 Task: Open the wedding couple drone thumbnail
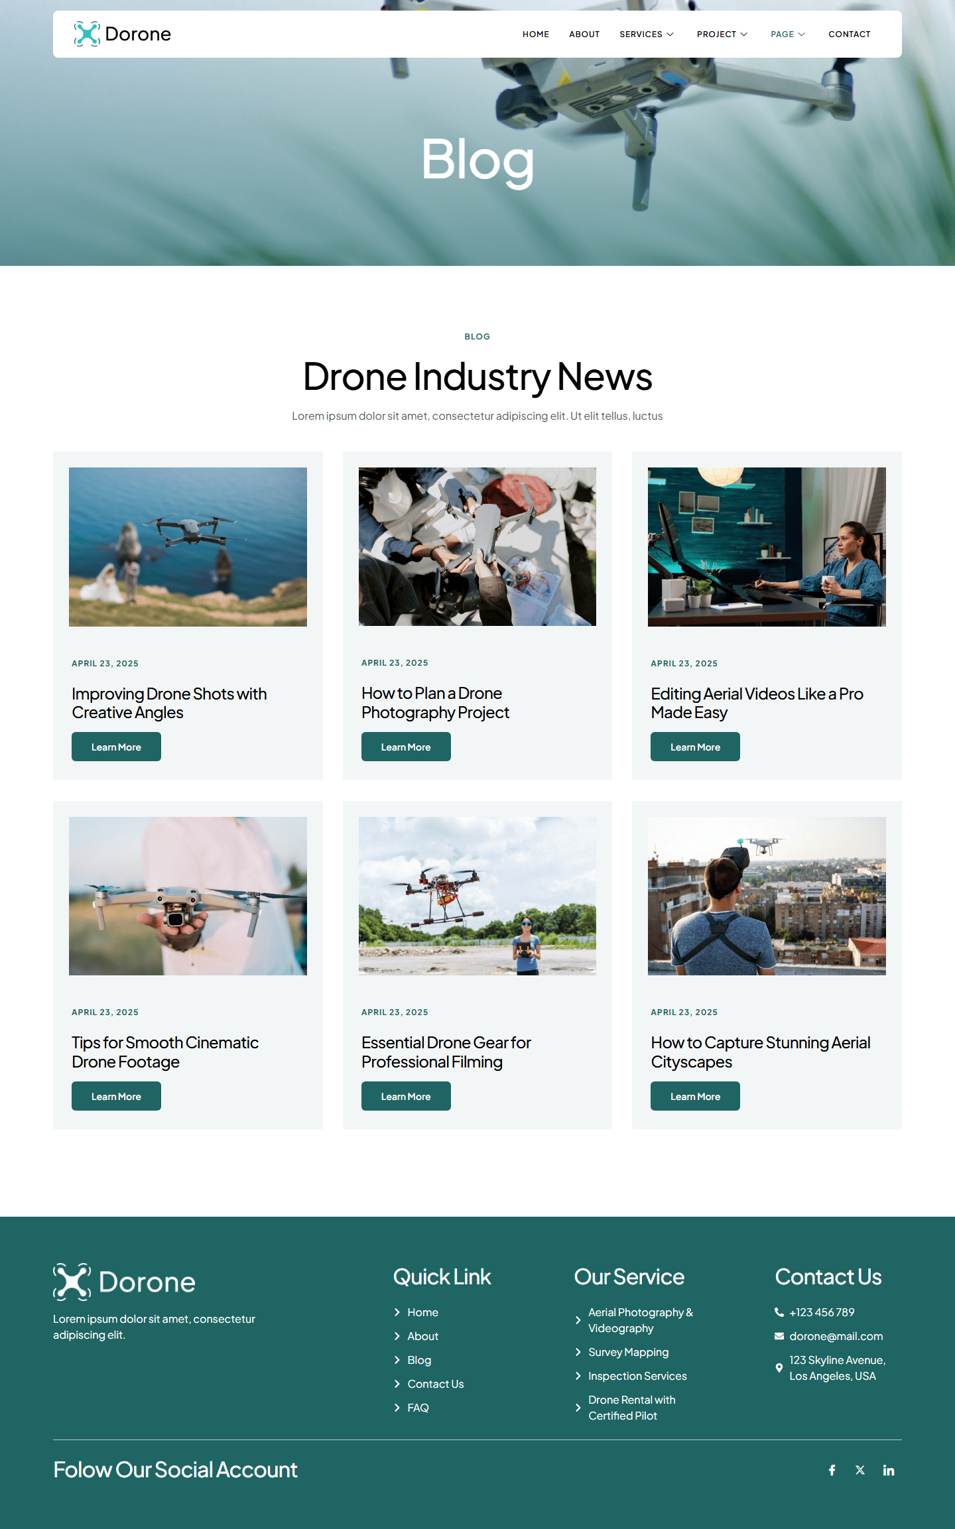(x=188, y=547)
